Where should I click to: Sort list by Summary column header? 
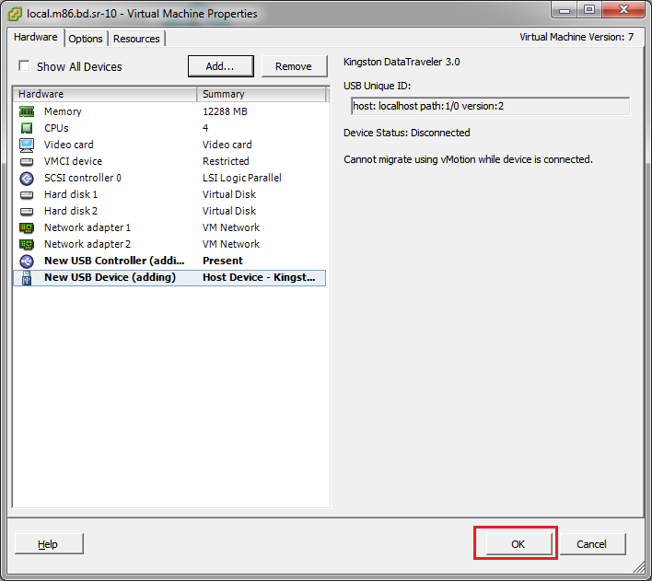point(262,94)
